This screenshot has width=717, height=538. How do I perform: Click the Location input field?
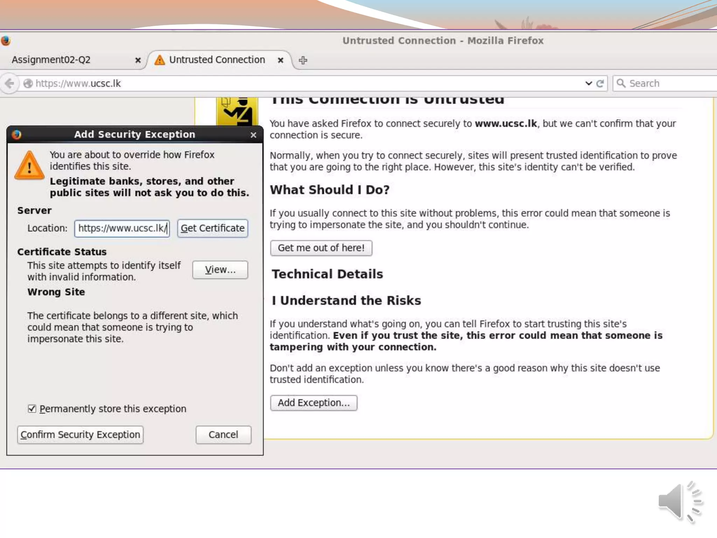(122, 228)
